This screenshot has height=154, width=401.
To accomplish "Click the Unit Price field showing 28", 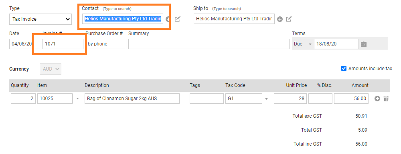I will pyautogui.click(x=290, y=99).
